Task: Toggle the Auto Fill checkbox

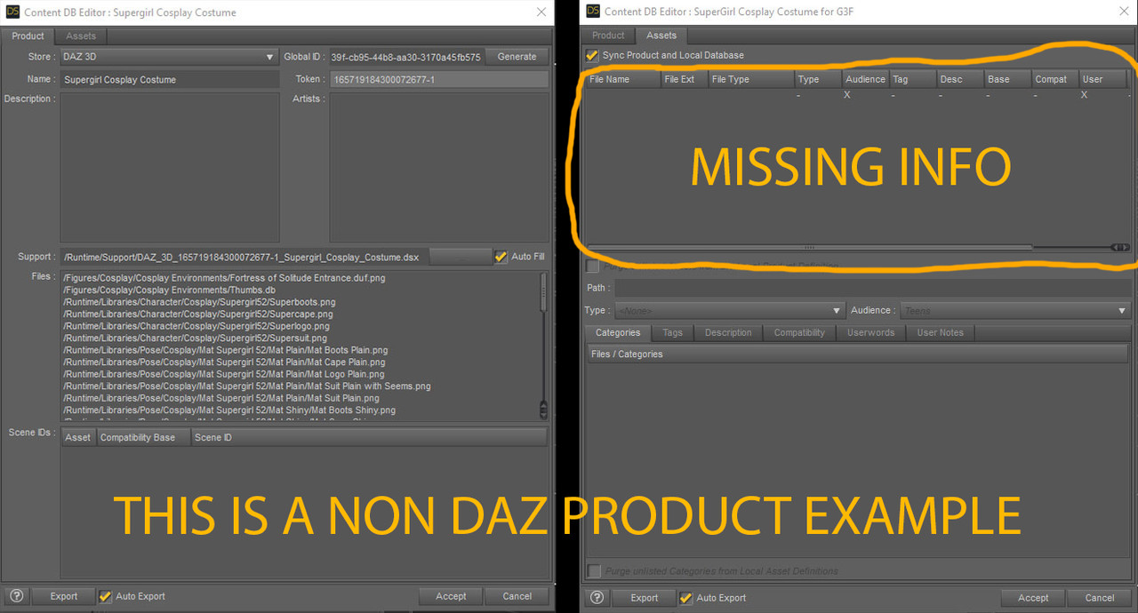Action: (x=501, y=257)
